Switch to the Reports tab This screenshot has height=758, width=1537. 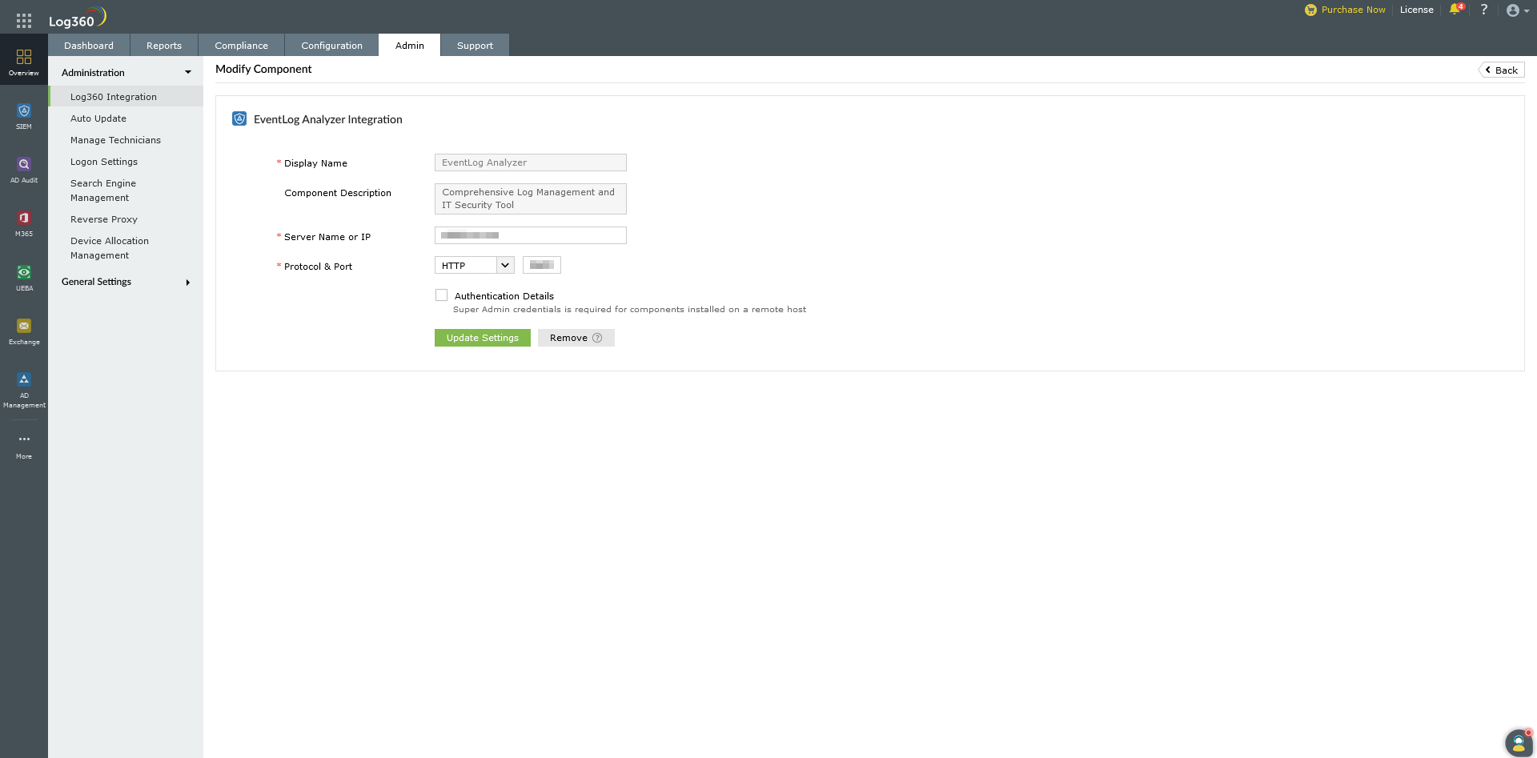click(x=164, y=46)
